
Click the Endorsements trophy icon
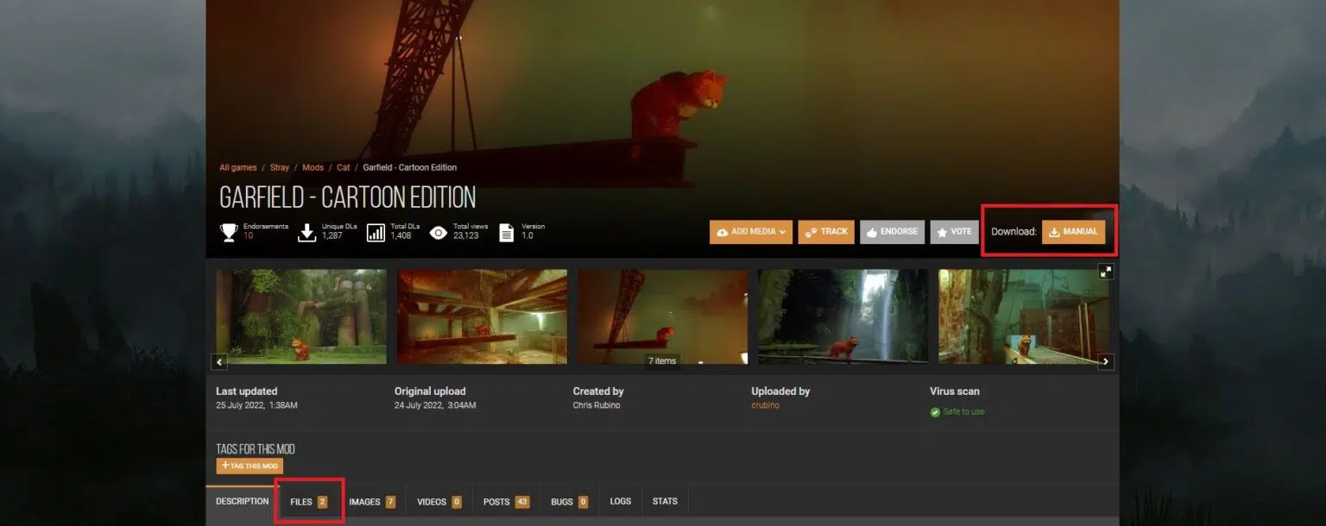pyautogui.click(x=229, y=232)
